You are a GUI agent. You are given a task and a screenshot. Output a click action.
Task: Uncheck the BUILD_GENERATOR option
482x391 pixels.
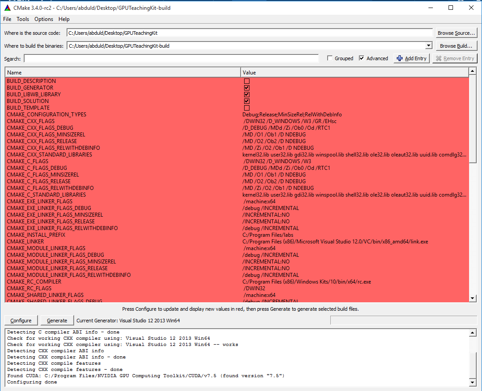(x=246, y=88)
